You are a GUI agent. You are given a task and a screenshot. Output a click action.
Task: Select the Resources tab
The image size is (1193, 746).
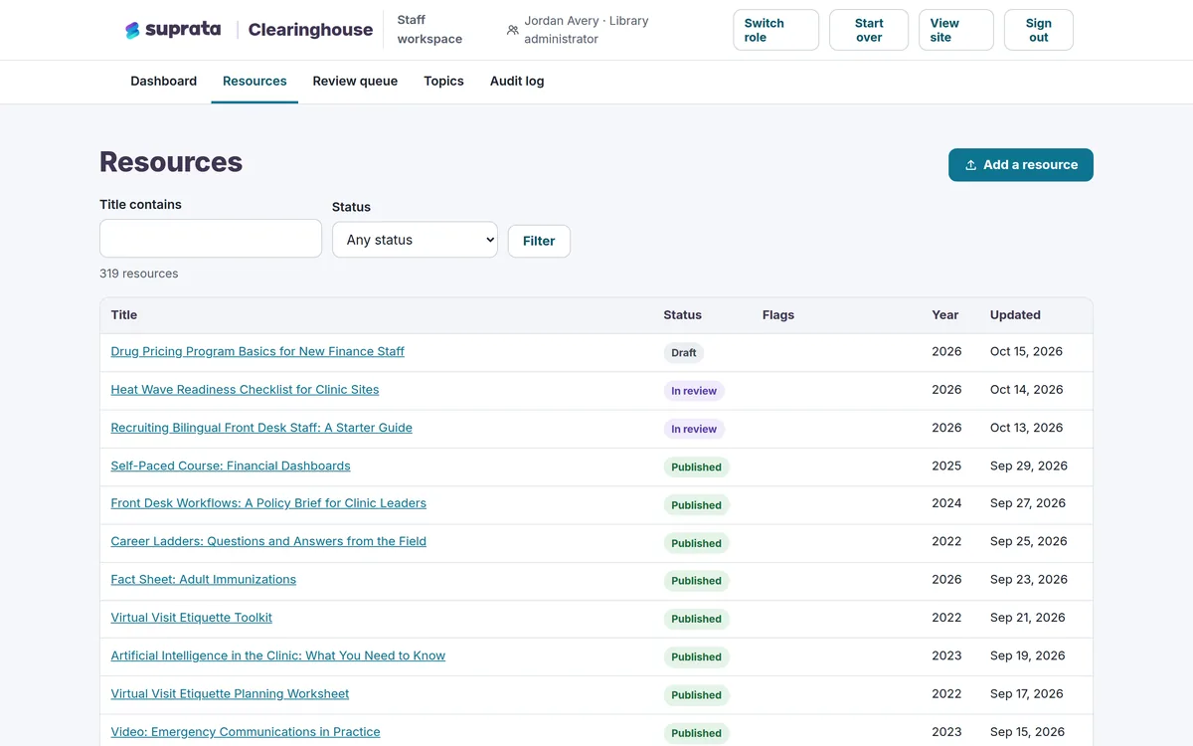[x=255, y=82]
